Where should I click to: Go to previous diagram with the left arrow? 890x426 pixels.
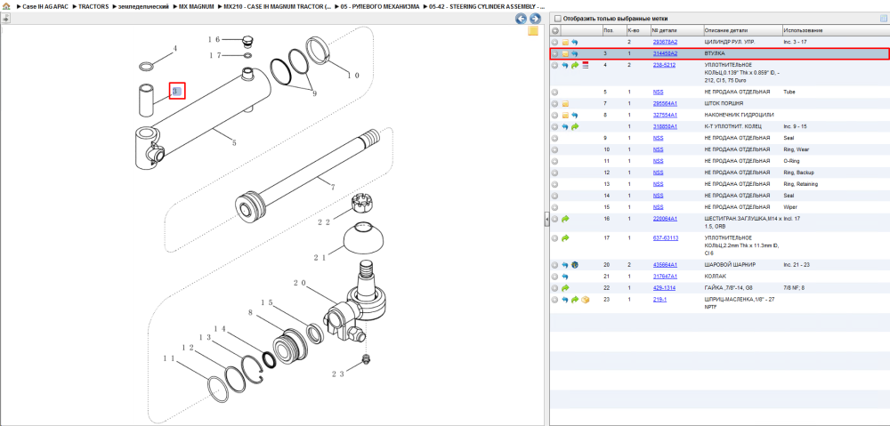pos(521,19)
